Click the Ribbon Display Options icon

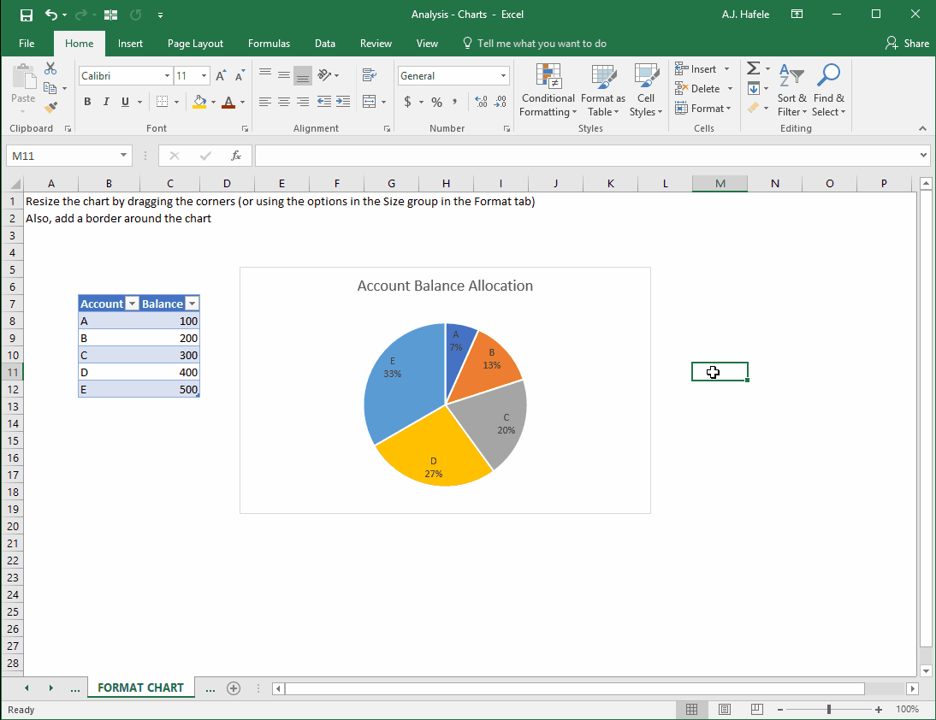[797, 15]
